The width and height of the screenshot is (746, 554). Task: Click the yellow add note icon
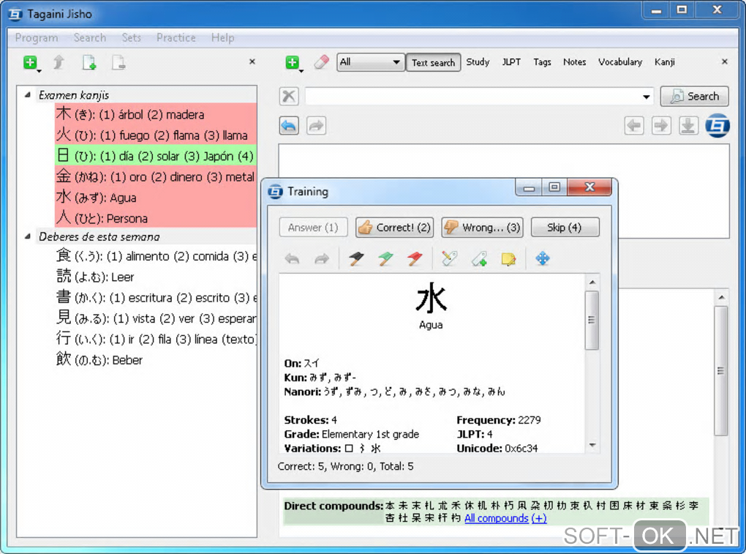(x=508, y=258)
